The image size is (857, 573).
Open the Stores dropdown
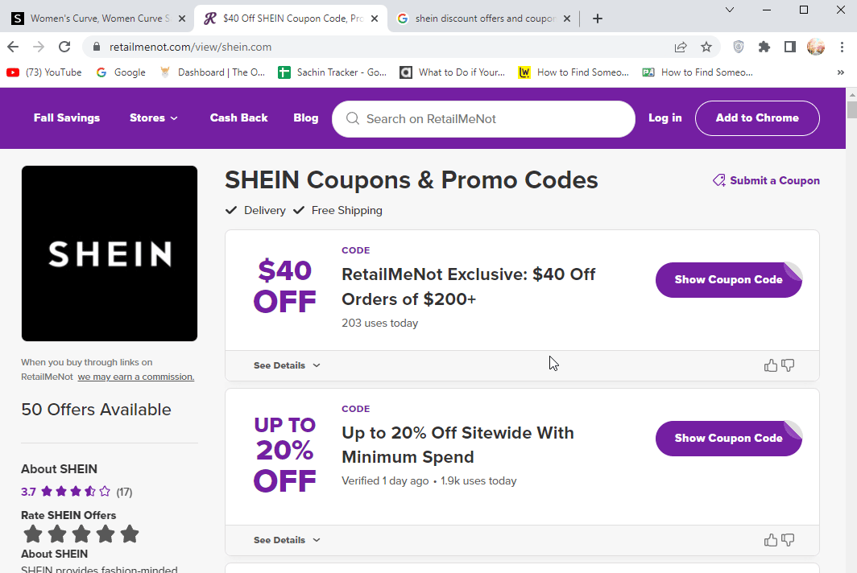coord(153,118)
